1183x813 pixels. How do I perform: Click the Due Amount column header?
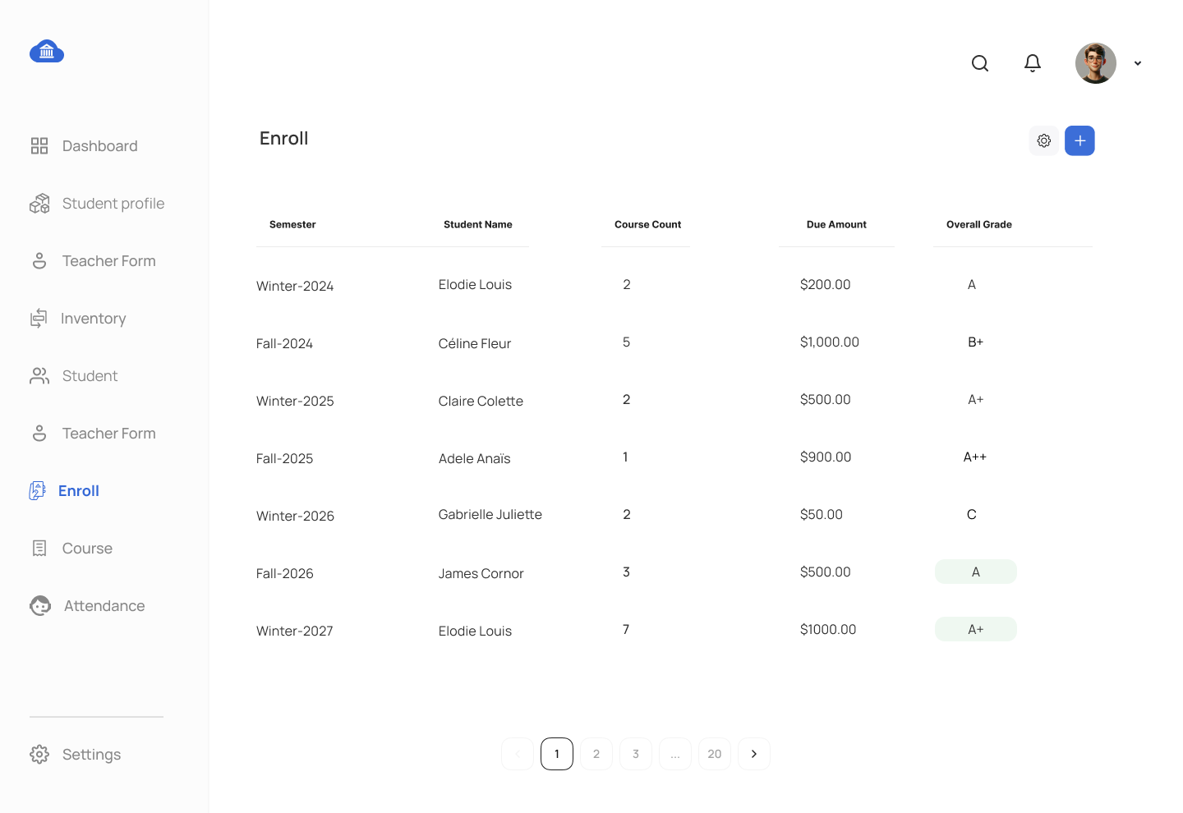(x=836, y=224)
